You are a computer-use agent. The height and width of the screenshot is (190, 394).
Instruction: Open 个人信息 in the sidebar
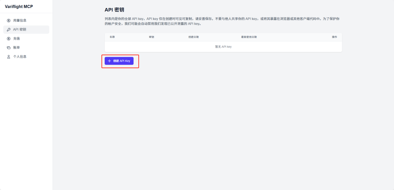click(x=26, y=57)
